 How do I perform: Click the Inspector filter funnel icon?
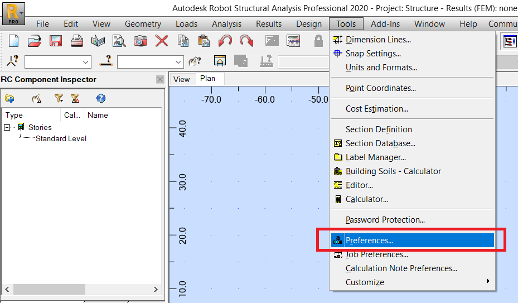click(59, 98)
